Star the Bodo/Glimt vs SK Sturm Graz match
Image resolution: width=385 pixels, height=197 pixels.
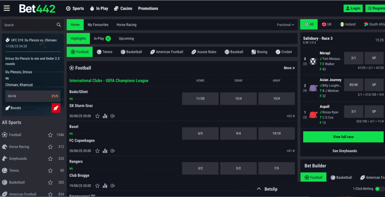coord(98,116)
